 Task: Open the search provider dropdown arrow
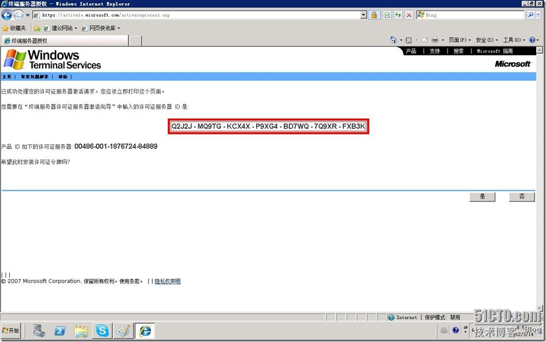click(538, 15)
